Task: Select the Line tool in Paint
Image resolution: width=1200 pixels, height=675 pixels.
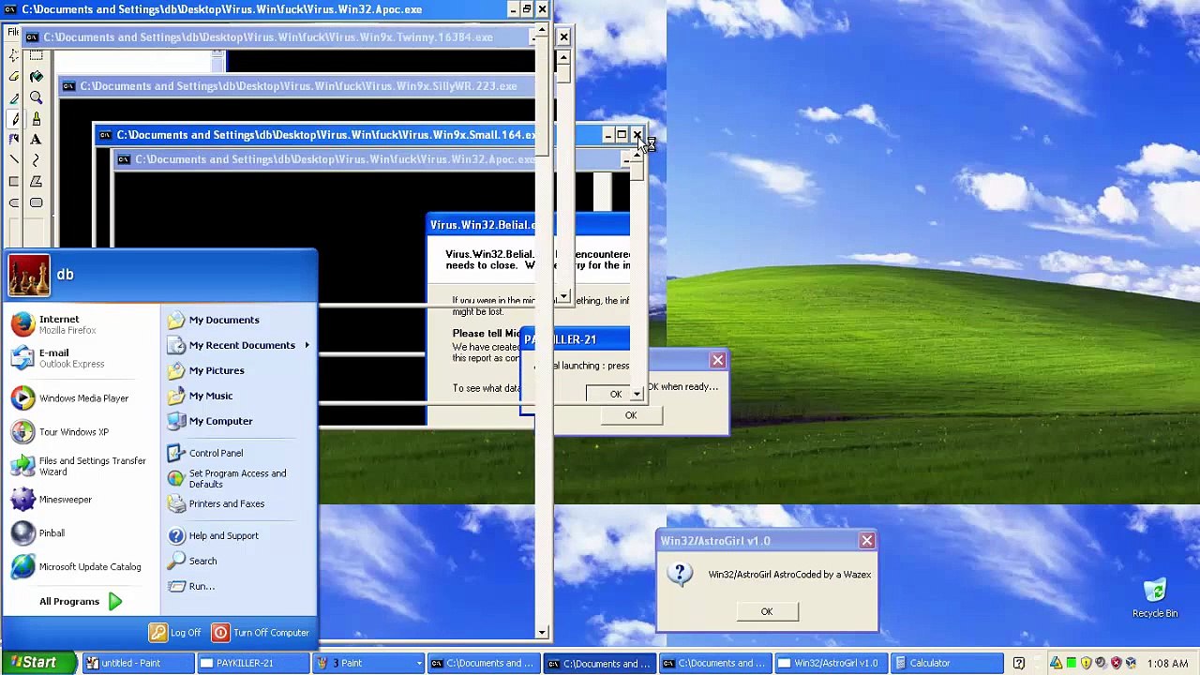Action: (x=14, y=160)
